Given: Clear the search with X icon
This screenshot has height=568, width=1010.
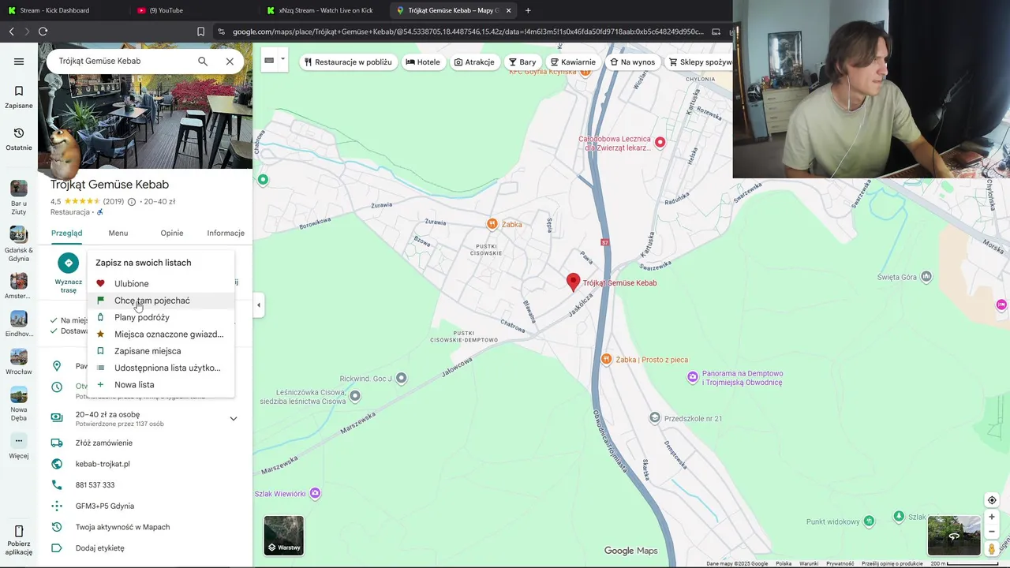Looking at the screenshot, I should click(230, 62).
